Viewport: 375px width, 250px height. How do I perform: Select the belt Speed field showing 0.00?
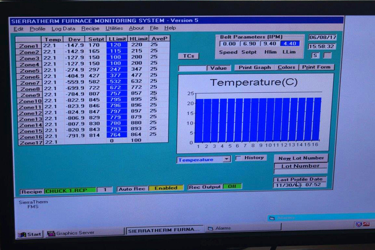tap(229, 44)
